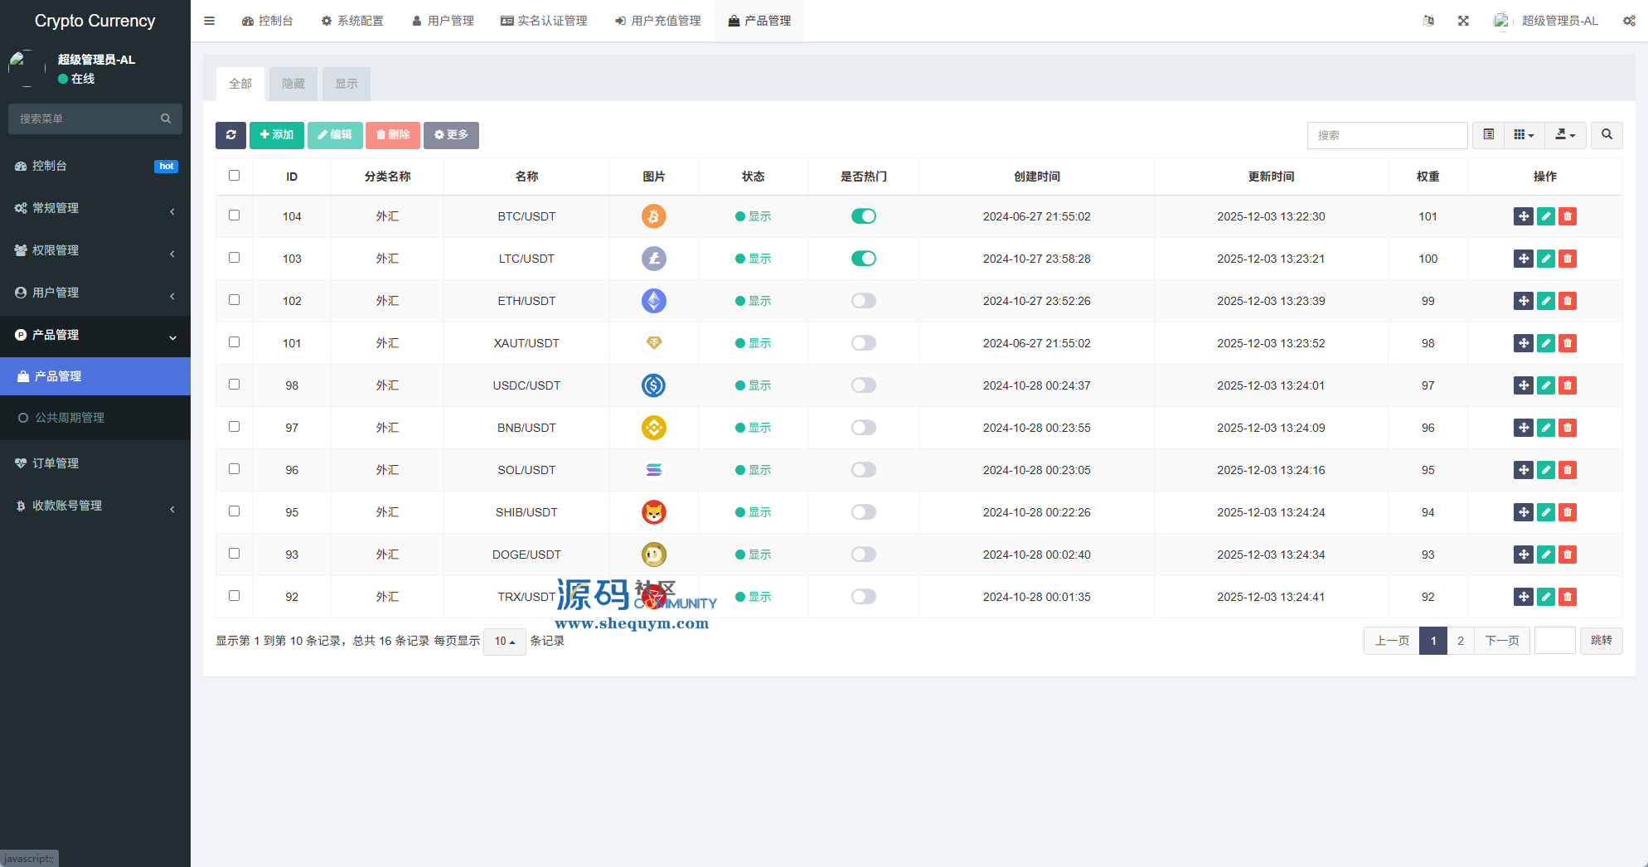Open the export data dropdown

click(x=1565, y=135)
